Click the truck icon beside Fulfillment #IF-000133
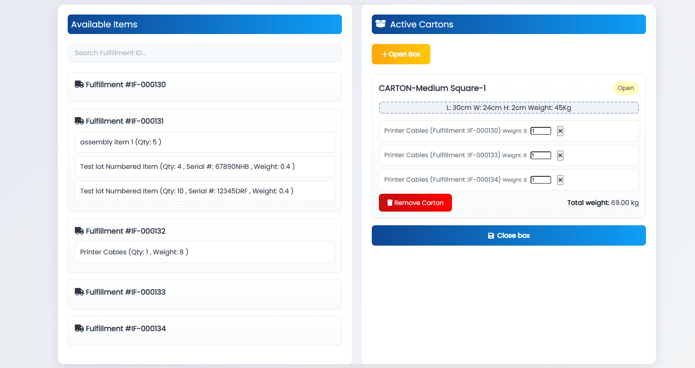Screen dimensions: 695x368 coord(79,292)
